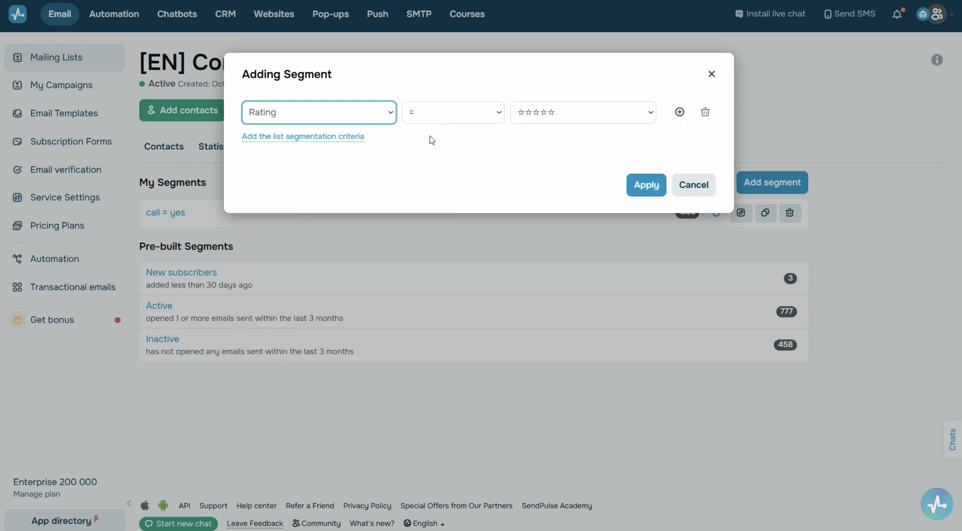This screenshot has width=962, height=531.
Task: Open the Active pre-built segment
Action: coord(159,306)
